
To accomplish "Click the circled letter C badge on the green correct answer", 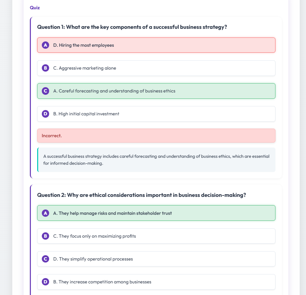I will coord(45,91).
